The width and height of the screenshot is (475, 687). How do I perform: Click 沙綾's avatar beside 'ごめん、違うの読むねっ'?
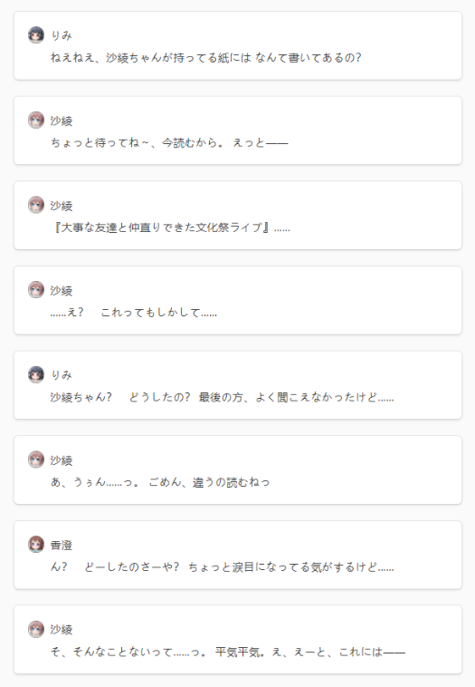pos(36,460)
